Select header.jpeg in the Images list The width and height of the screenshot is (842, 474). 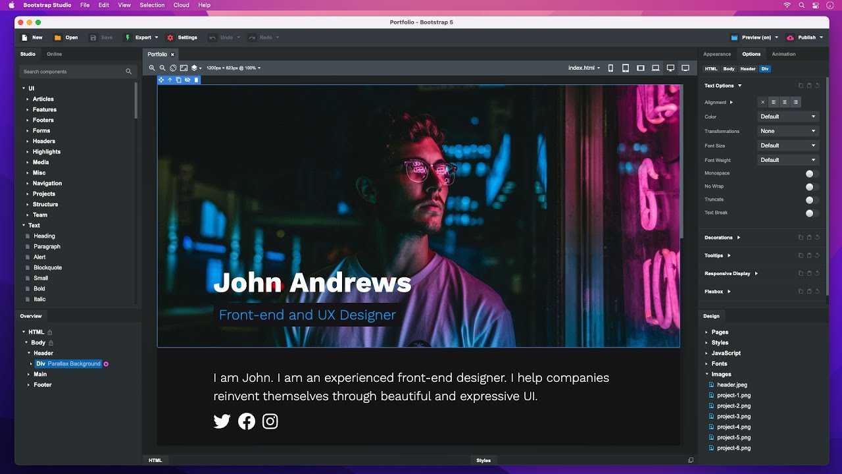(731, 384)
